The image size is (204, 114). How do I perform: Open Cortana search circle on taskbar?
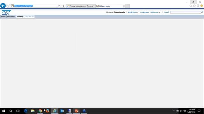11,111
